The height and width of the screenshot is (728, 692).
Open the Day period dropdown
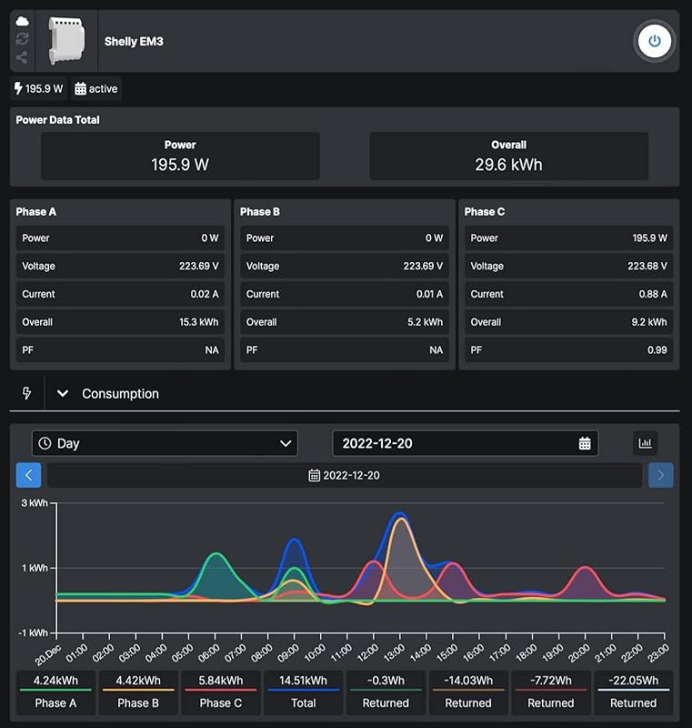[165, 443]
